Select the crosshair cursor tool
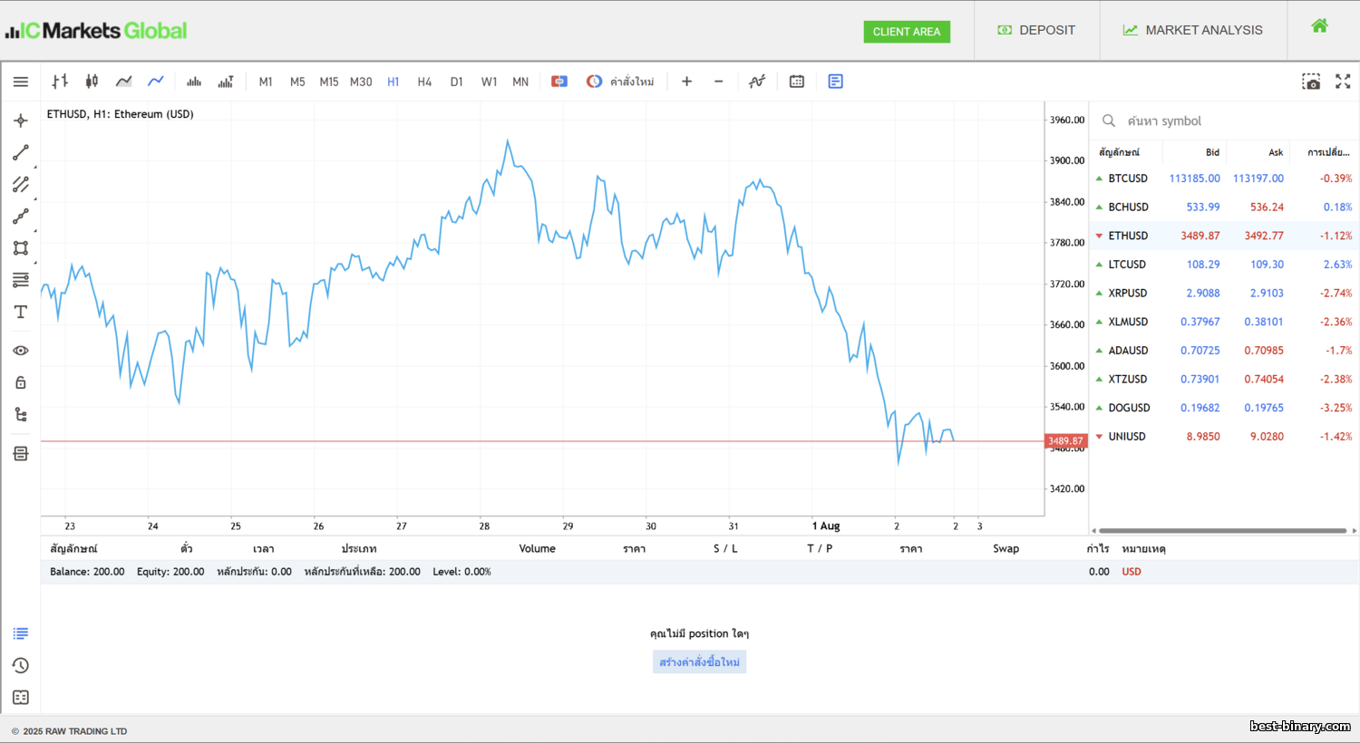The height and width of the screenshot is (743, 1360). (x=21, y=121)
